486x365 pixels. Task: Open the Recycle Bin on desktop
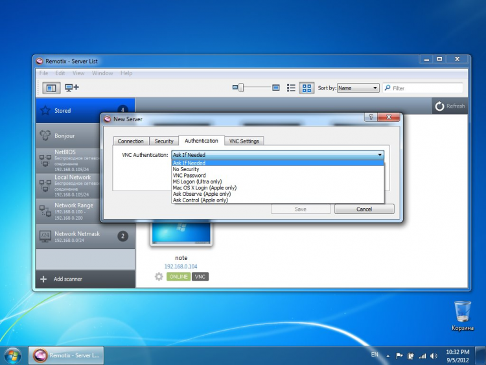[463, 316]
